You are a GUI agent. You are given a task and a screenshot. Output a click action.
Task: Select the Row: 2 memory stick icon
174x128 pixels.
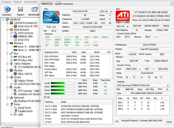(15, 50)
